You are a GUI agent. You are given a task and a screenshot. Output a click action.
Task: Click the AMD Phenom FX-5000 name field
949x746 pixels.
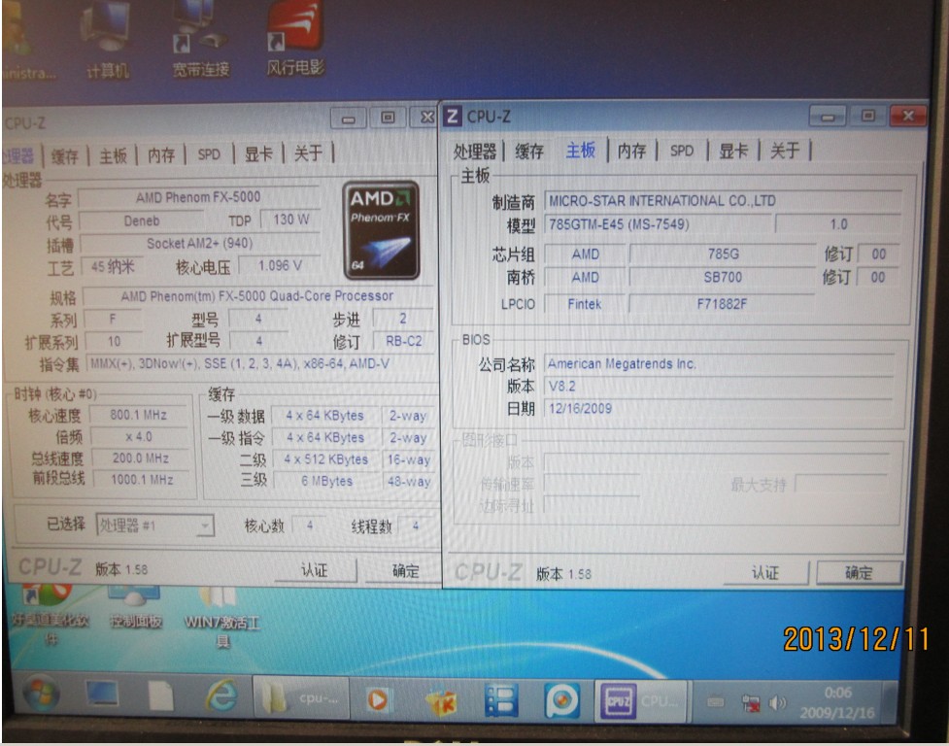[198, 197]
